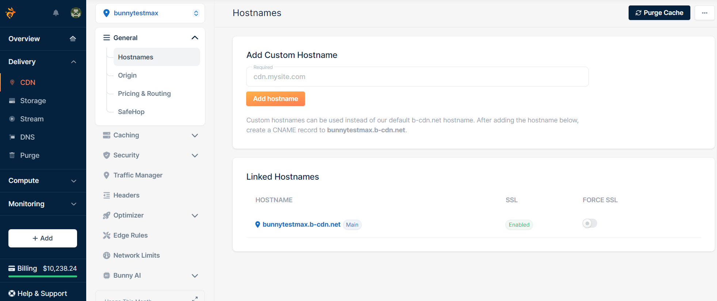Click the Help & Support lifebuoy icon
The image size is (717, 301).
pos(12,293)
